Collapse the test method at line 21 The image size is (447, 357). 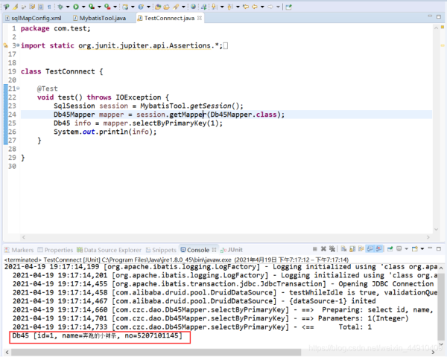(18, 89)
